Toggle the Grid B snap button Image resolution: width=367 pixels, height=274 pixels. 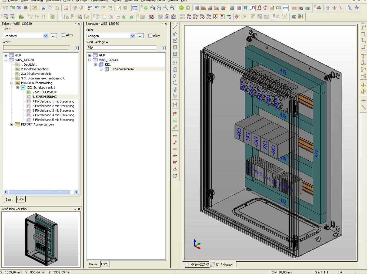point(203,8)
